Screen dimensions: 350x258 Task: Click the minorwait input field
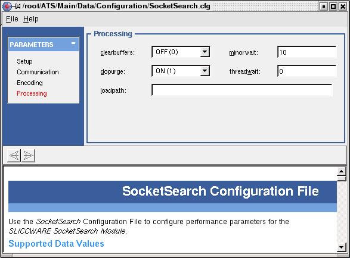pos(307,52)
